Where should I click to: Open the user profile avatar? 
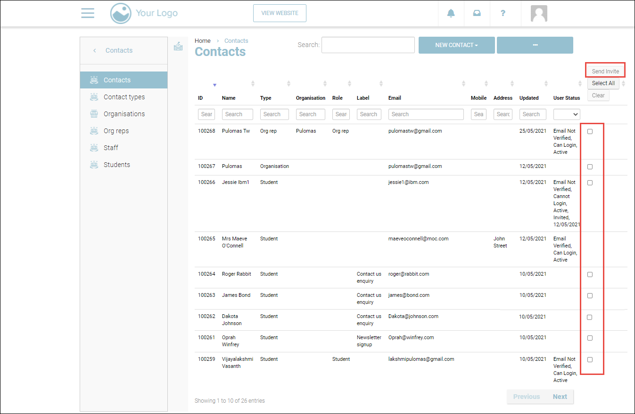[x=539, y=14]
